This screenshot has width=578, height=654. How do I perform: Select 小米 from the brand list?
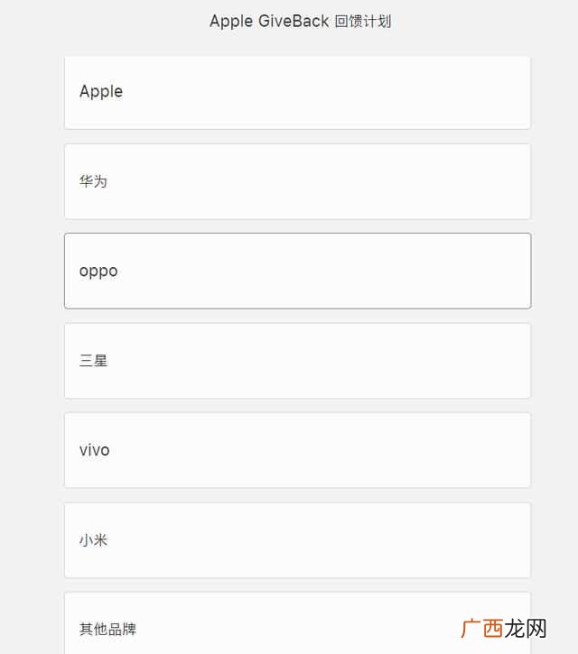(297, 540)
